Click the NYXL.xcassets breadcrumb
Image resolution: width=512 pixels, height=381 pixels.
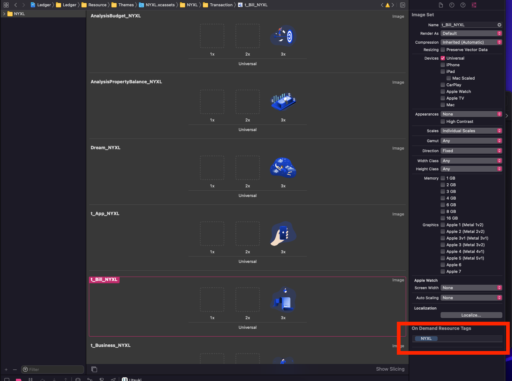[x=157, y=5]
